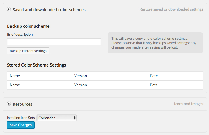Click Backup current settings button

click(28, 51)
